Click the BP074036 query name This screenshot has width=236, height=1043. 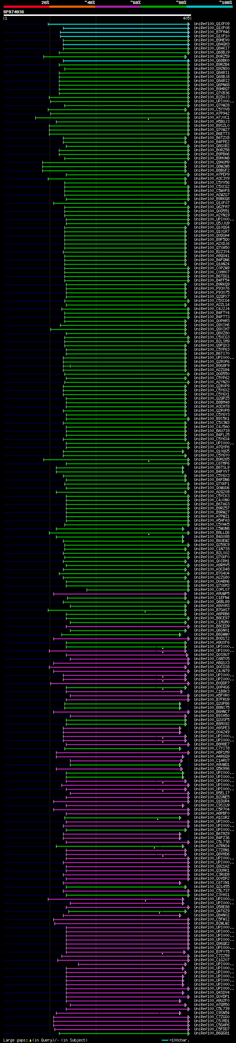point(14,12)
